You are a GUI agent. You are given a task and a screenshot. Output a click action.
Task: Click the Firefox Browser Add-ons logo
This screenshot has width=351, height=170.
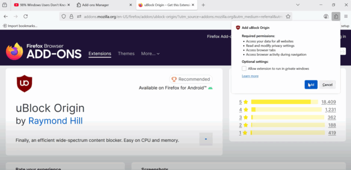(x=44, y=51)
